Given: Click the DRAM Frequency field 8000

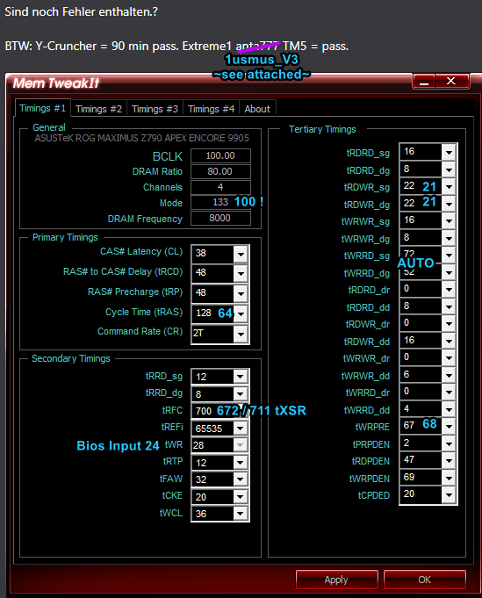Looking at the screenshot, I should click(x=220, y=218).
